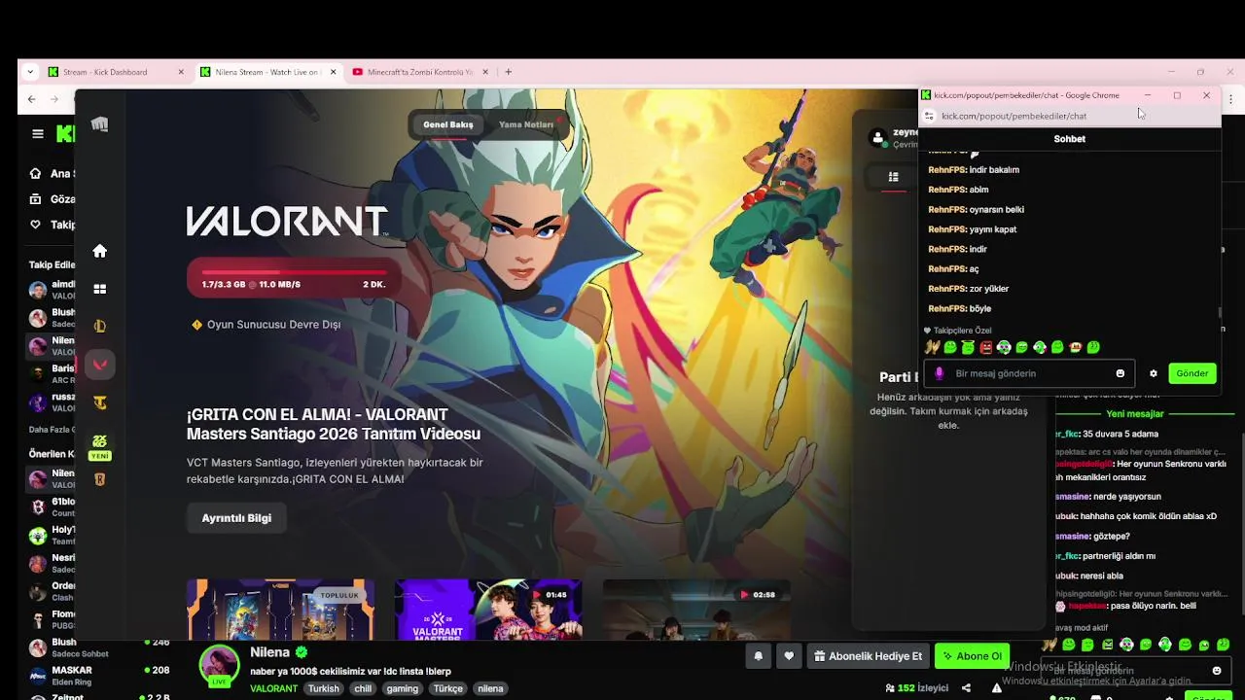Click RehnFPS: yayını kapat chat message
This screenshot has width=1245, height=700.
point(972,229)
